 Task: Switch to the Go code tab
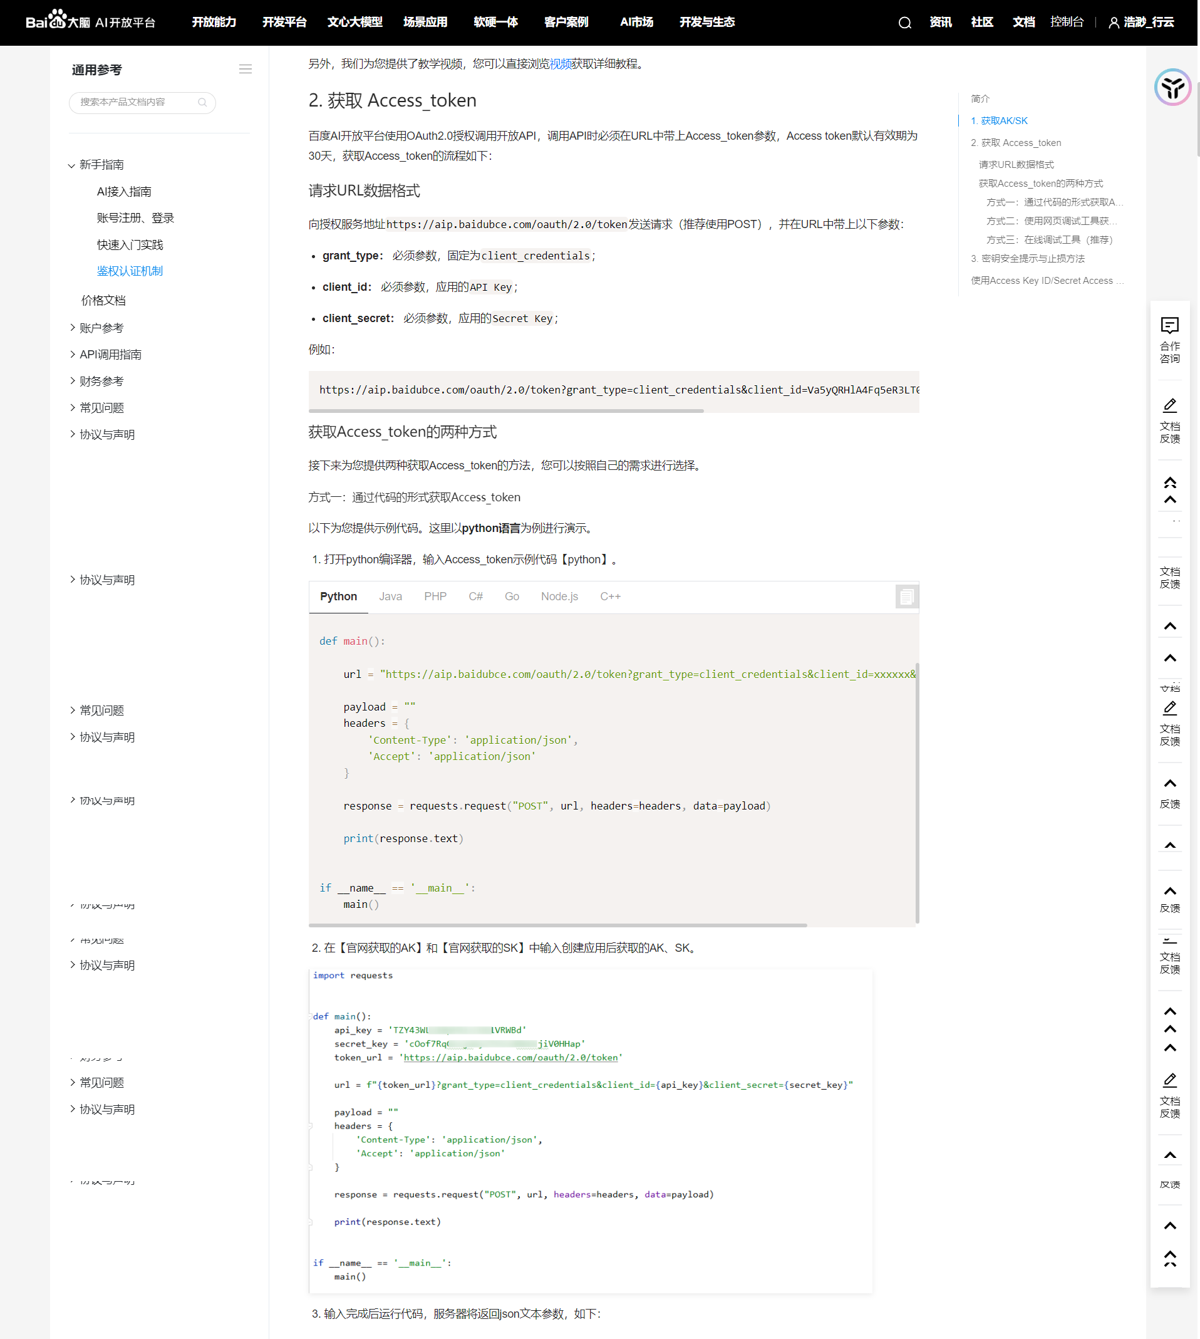tap(512, 597)
